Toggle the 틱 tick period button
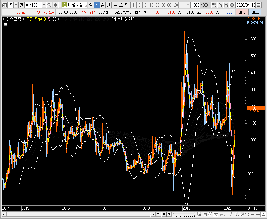Viewport: 267px width, 219px height. pyautogui.click(x=127, y=5)
